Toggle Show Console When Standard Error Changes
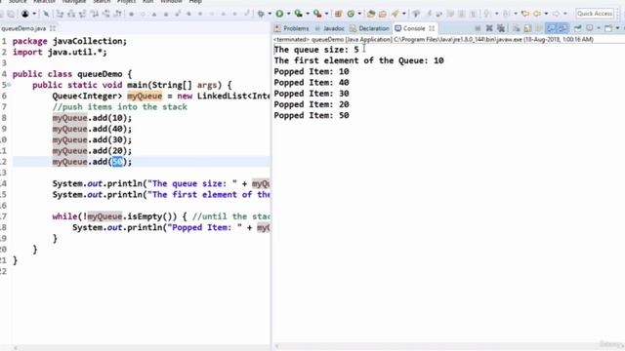The height and width of the screenshot is (351, 625). click(562, 28)
